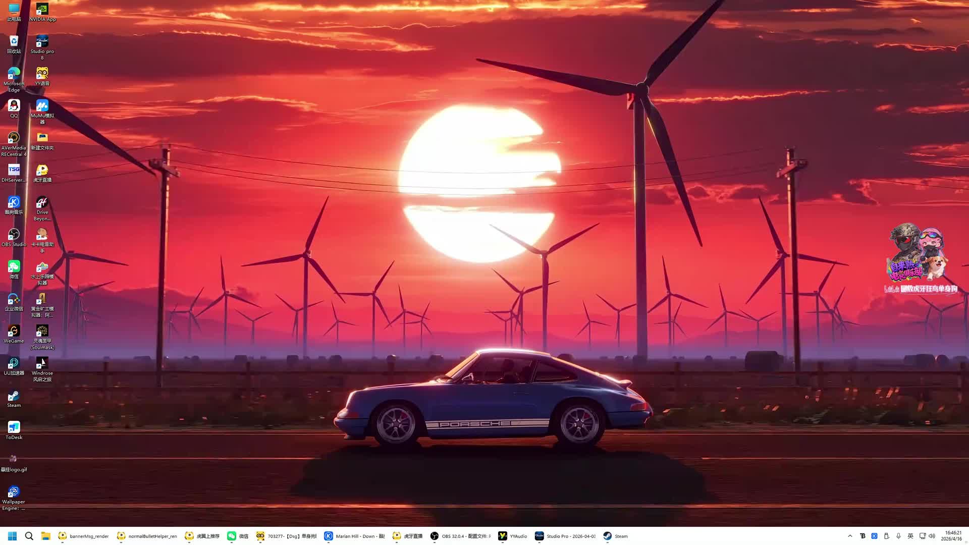Open the clock and date flyout
Viewport: 969px width, 545px height.
953,536
